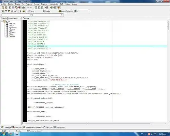
Task: Click the Redo arrow icon
Action: click(x=31, y=7)
